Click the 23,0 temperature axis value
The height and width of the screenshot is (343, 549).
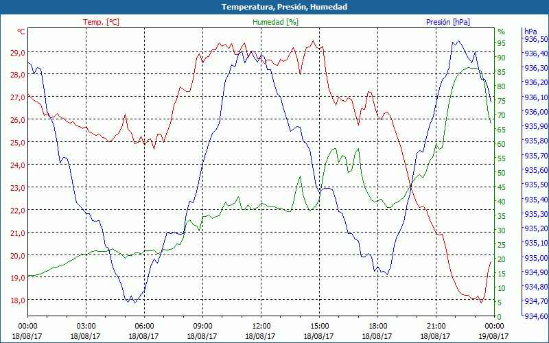click(18, 187)
